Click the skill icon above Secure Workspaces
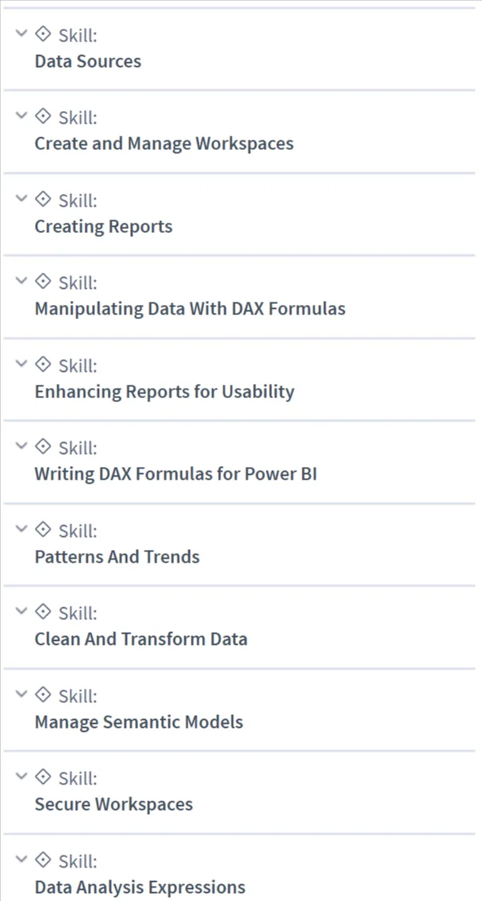This screenshot has height=901, width=482. click(x=42, y=777)
